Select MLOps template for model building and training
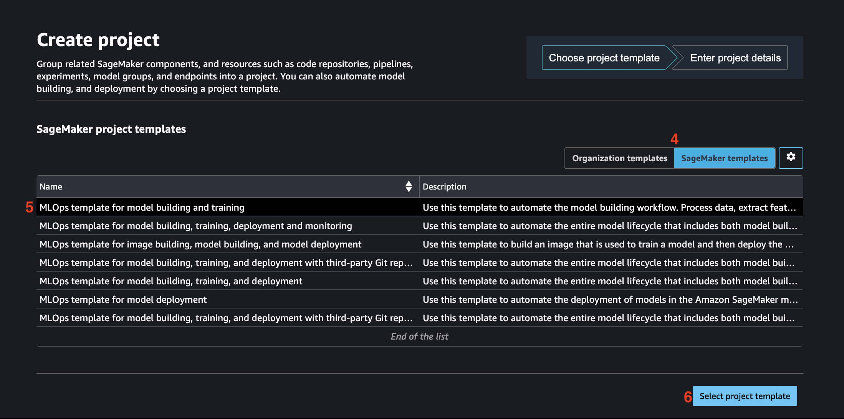 [419, 207]
